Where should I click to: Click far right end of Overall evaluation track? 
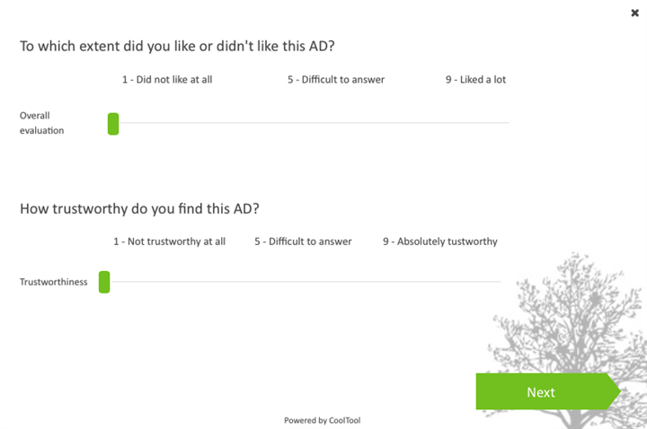coord(507,123)
